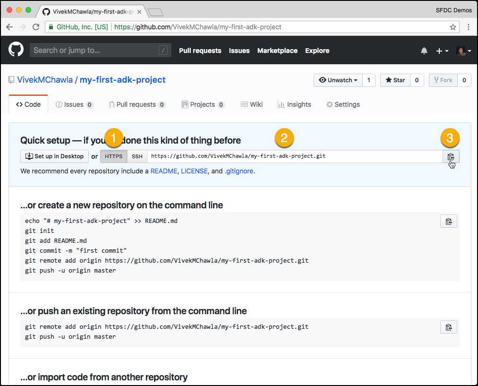The image size is (478, 386).
Task: Click my-first-adk-project repository name link
Action: (122, 80)
